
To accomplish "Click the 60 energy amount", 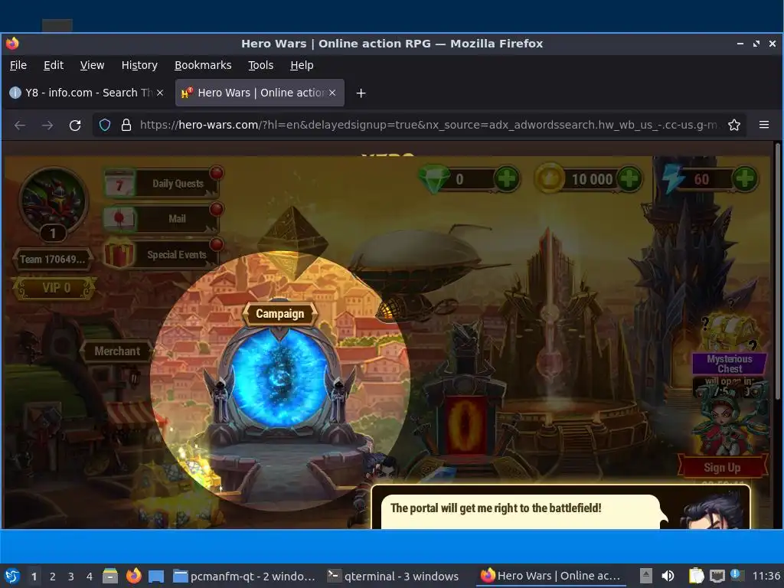I will [x=701, y=179].
